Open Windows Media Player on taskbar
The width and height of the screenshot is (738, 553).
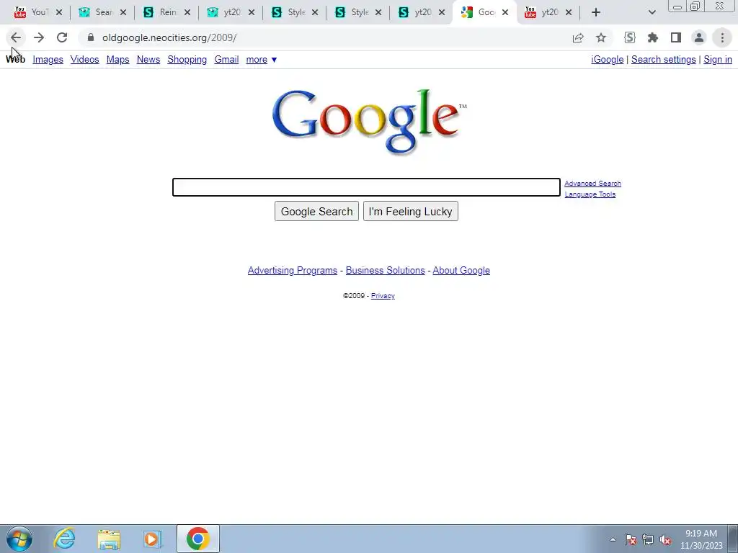[x=153, y=539]
